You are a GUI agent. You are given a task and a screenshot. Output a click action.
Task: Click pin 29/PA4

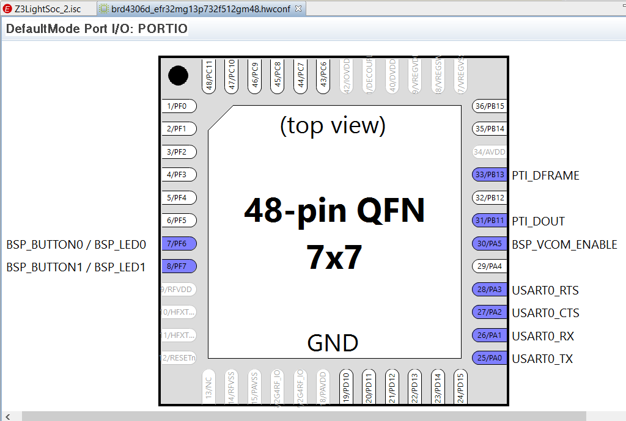click(x=490, y=266)
